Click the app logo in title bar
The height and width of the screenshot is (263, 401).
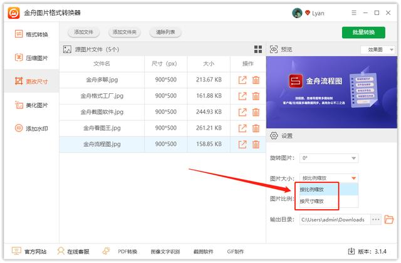[14, 13]
